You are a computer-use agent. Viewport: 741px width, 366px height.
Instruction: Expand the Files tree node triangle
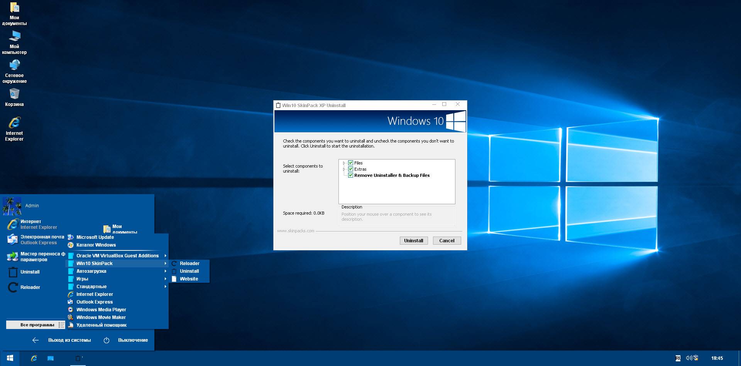[344, 163]
